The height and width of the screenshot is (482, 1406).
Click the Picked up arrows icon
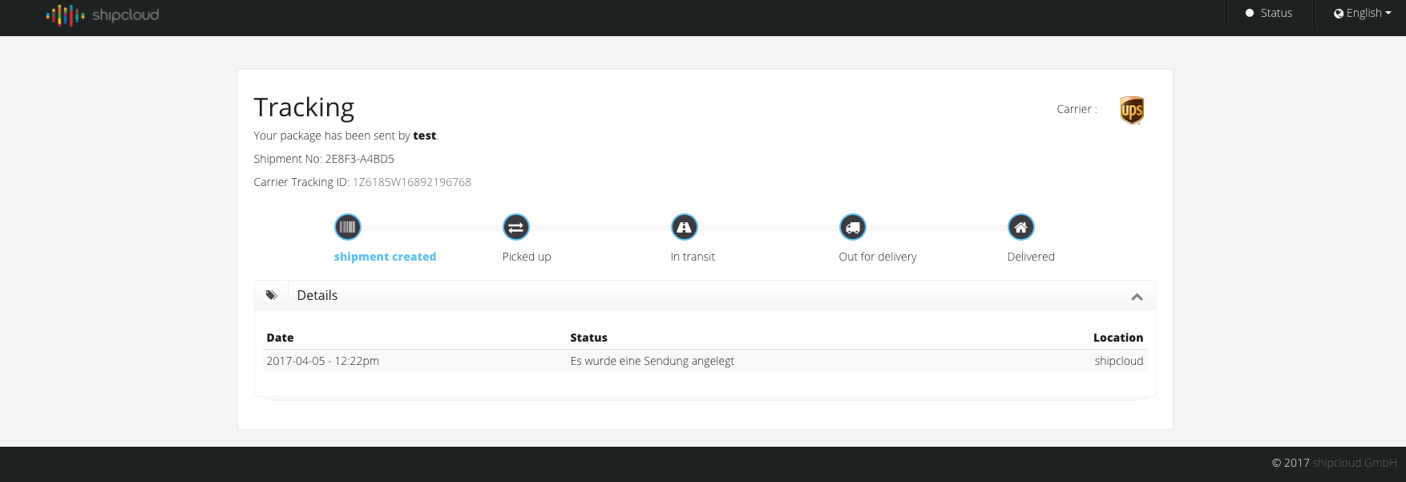coord(516,227)
